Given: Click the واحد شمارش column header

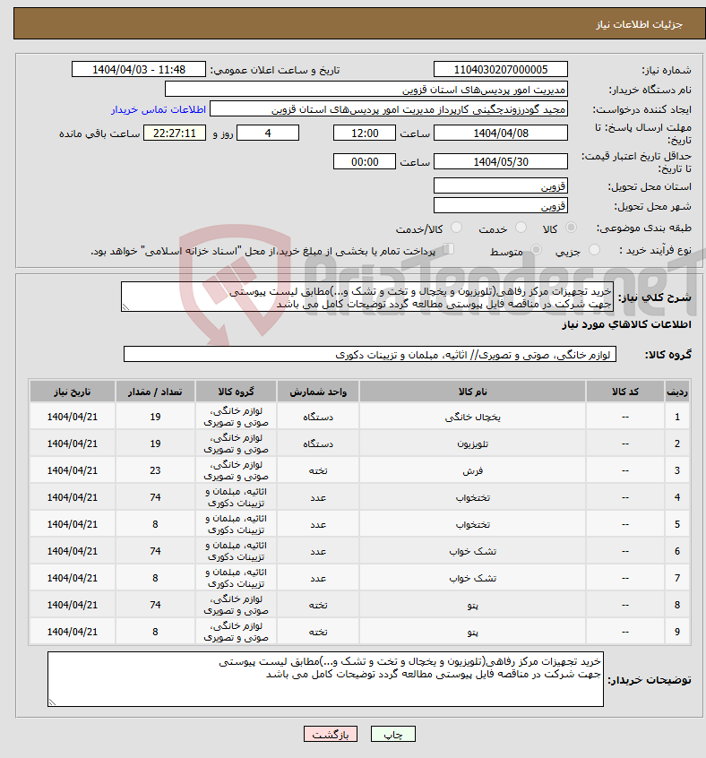Looking at the screenshot, I should coord(318,392).
